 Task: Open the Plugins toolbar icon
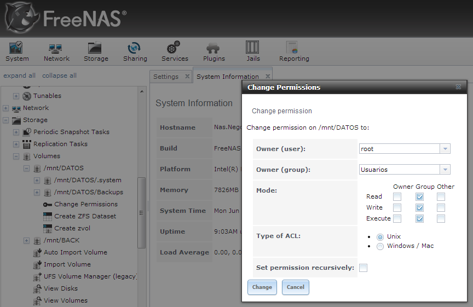point(213,48)
